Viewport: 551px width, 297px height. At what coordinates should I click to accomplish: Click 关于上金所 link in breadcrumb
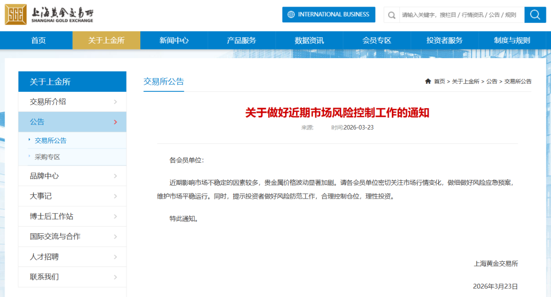tap(465, 81)
